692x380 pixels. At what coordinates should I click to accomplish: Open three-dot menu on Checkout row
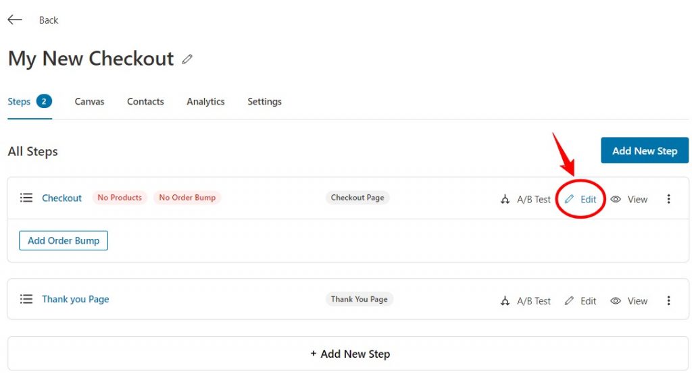(668, 199)
